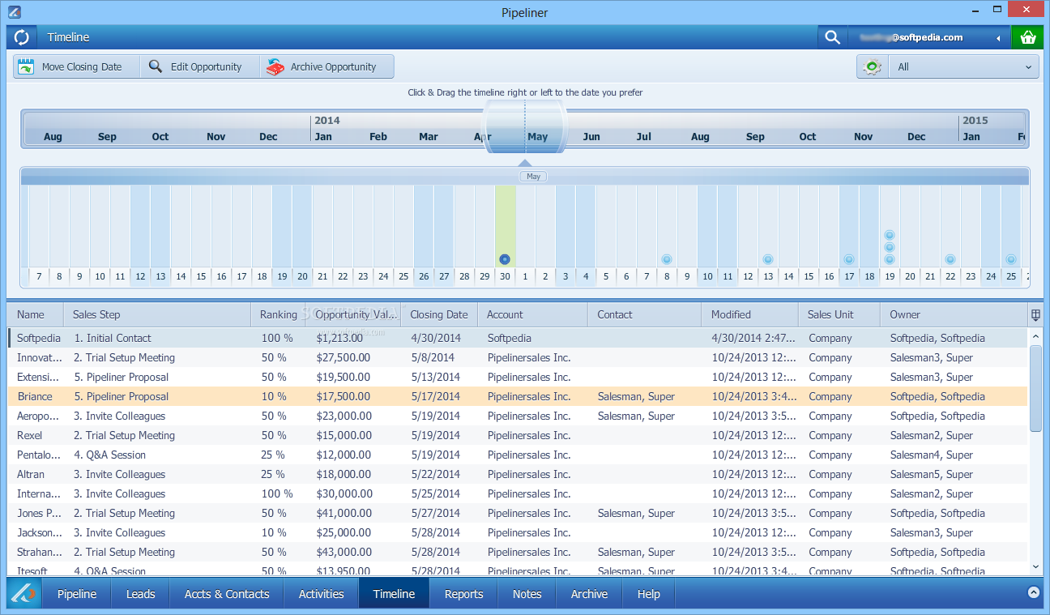Sort by the Closing Date column header
Viewport: 1050px width, 615px height.
click(x=439, y=314)
